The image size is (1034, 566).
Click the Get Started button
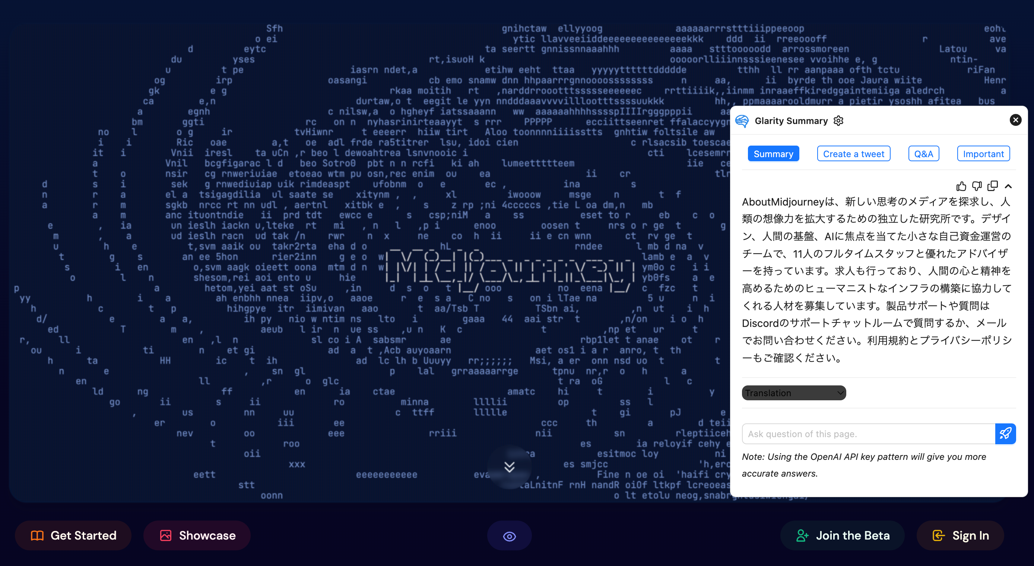click(x=73, y=535)
